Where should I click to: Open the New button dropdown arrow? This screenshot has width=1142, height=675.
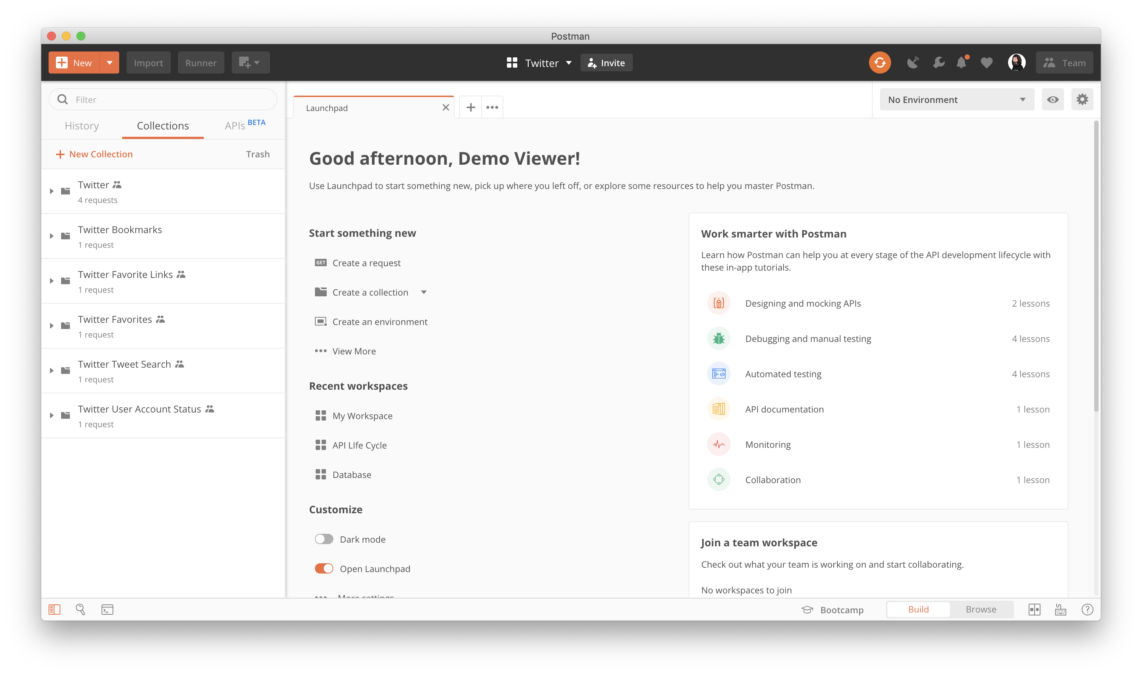point(110,63)
